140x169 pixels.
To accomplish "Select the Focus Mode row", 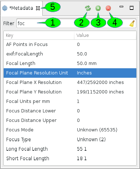I will point(70,130).
